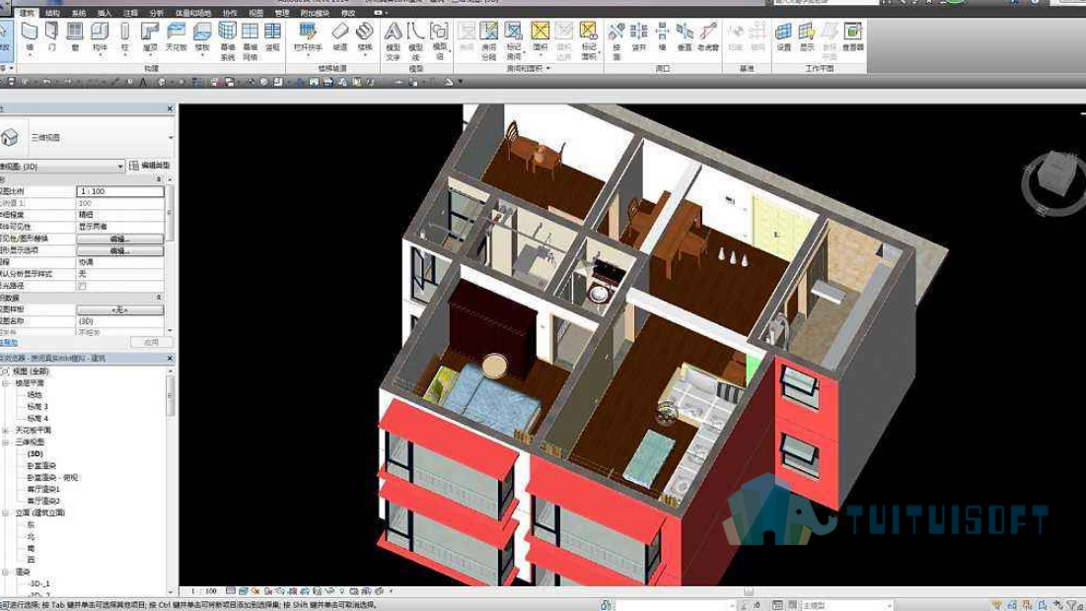
Task: Select the Window (窗) tool
Action: tap(75, 36)
